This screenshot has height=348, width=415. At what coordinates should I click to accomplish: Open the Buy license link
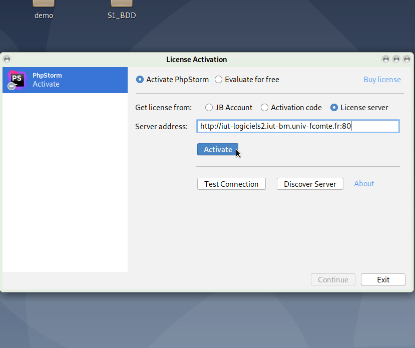click(382, 80)
